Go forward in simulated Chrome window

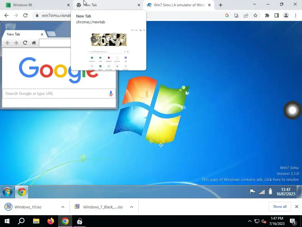coord(16,43)
